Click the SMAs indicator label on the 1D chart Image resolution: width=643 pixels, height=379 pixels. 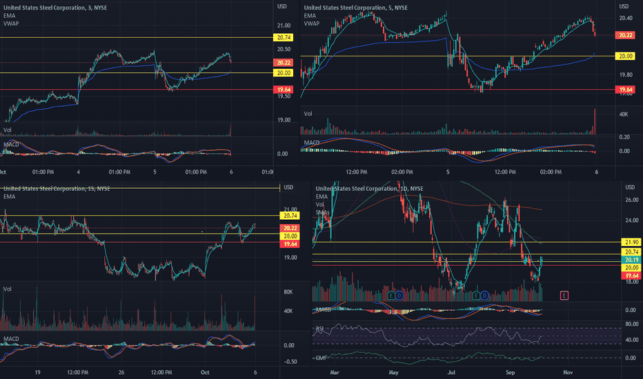[x=323, y=212]
